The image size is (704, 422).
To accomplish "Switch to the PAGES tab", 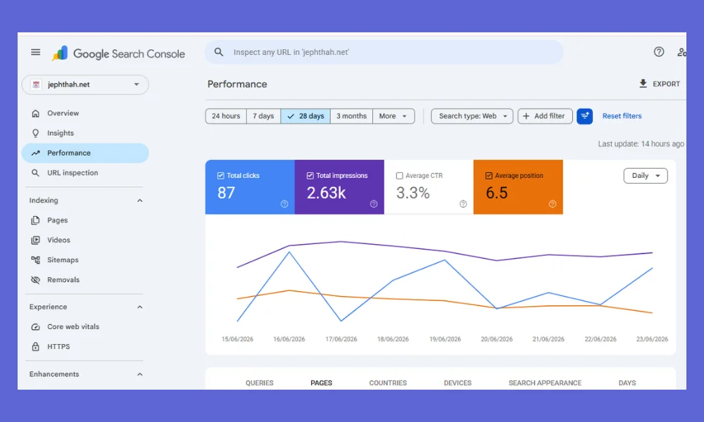I will click(x=322, y=383).
